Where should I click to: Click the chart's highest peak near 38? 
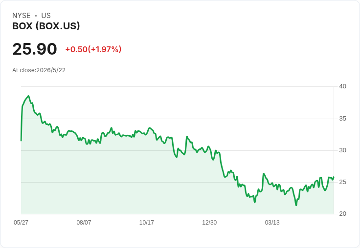tap(28, 96)
